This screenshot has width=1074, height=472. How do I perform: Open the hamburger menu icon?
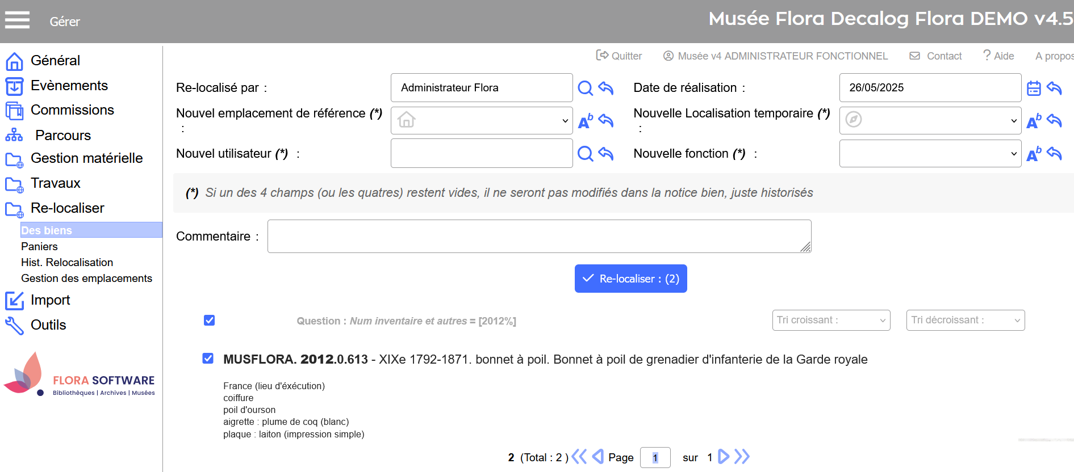pyautogui.click(x=17, y=20)
